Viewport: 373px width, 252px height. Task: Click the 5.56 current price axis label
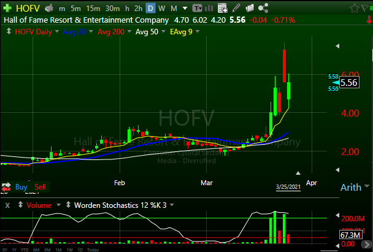tap(349, 83)
